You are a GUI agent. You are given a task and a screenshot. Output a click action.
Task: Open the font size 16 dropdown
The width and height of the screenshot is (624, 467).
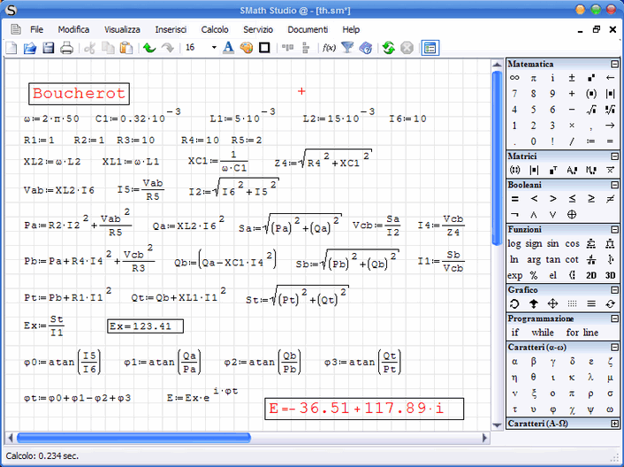point(214,48)
